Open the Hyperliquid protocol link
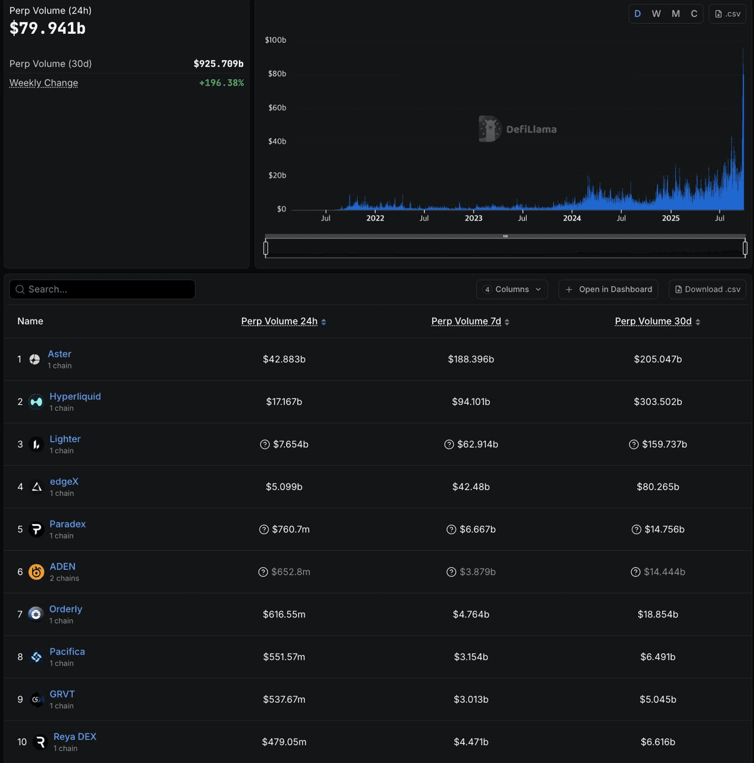 tap(75, 396)
